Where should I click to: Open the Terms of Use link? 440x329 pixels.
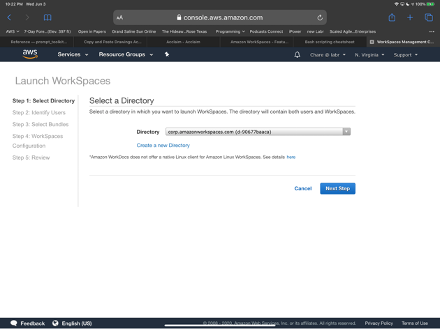coord(415,323)
